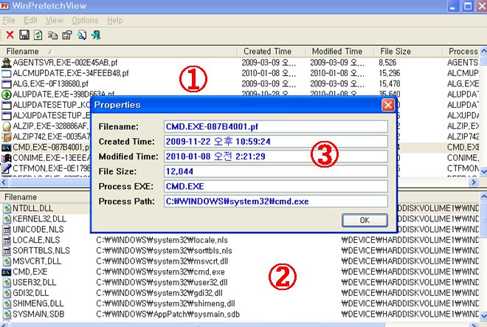
Task: Click the ALG.EXE file row icon
Action: (6, 84)
